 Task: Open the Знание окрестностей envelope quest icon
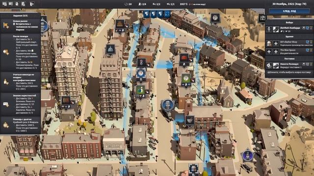click(x=6, y=104)
